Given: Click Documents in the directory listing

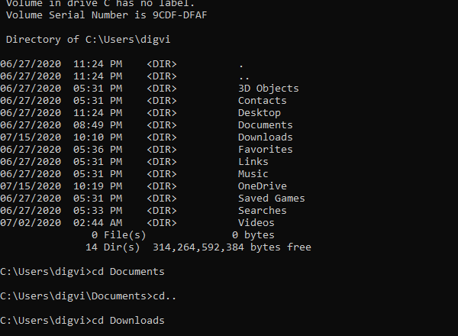Looking at the screenshot, I should 265,124.
